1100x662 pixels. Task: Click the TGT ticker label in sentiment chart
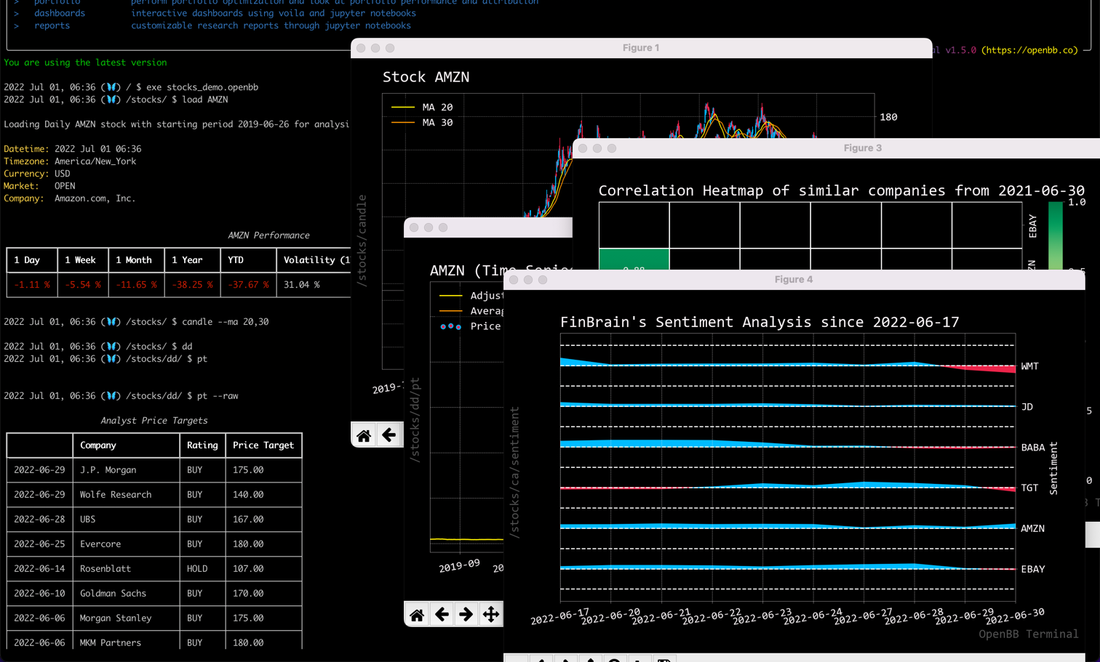(x=1029, y=488)
